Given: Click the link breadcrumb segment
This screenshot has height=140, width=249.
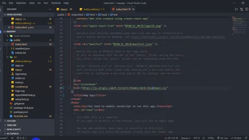Looking at the screenshot, I should click(116, 15).
